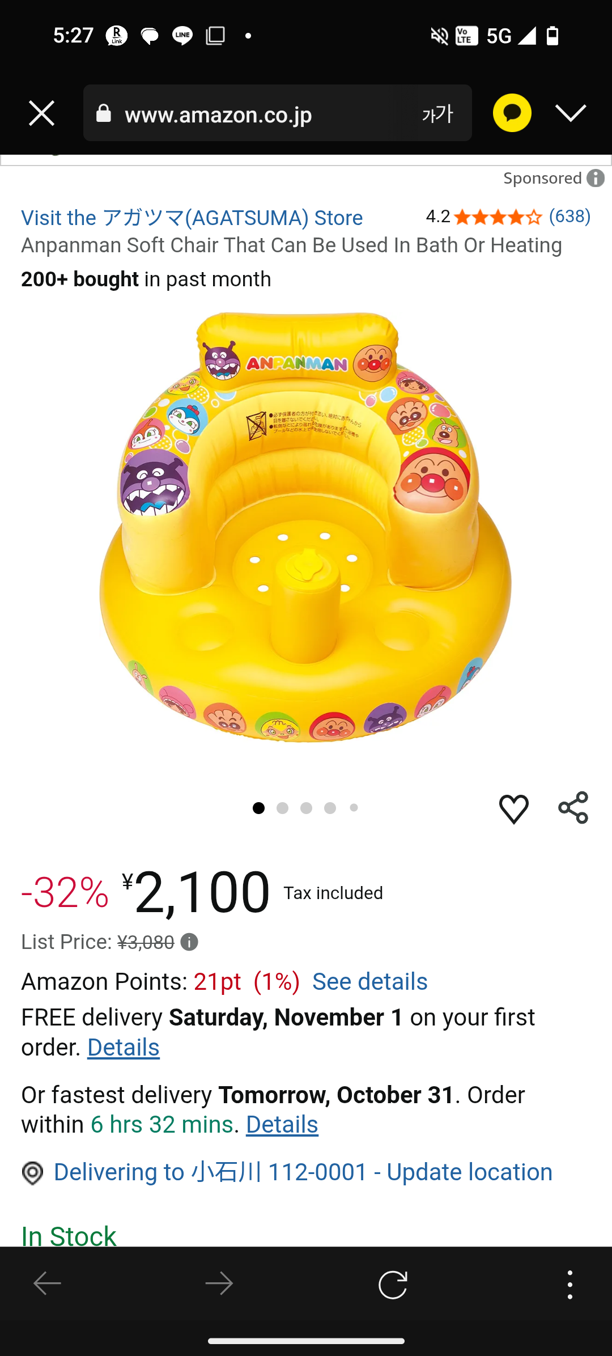The width and height of the screenshot is (612, 1356).
Task: Reload the page with refresh icon
Action: pos(393,1284)
